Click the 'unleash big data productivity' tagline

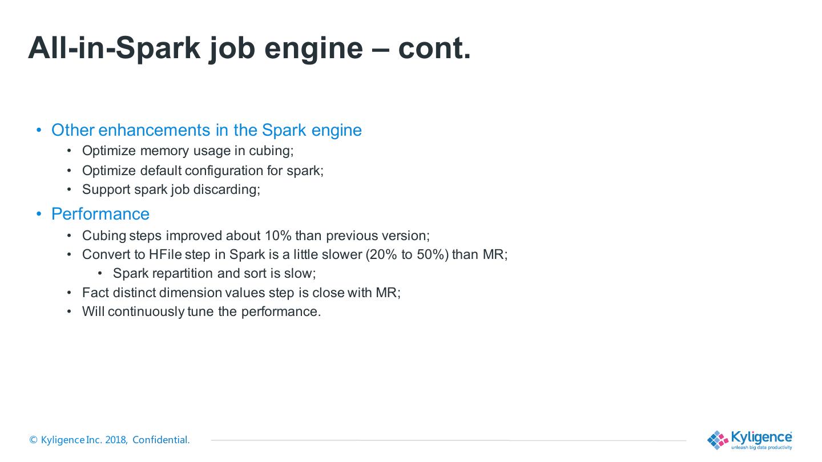click(761, 447)
